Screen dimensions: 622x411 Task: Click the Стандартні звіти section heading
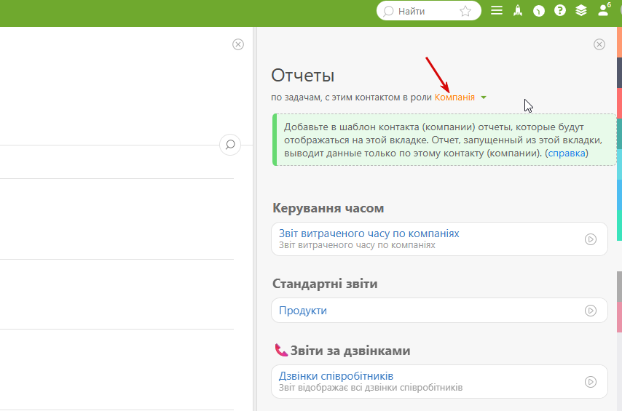325,284
